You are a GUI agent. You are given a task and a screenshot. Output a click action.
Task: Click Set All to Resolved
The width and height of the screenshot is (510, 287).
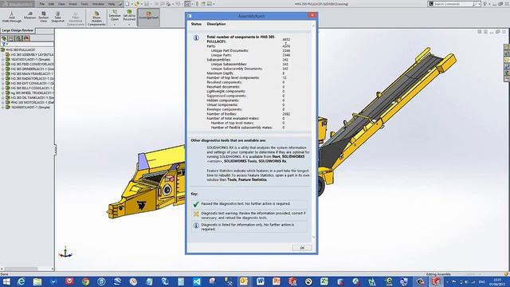pos(129,16)
